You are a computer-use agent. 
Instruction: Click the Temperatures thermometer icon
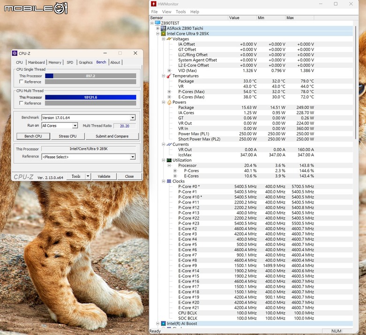(169, 76)
